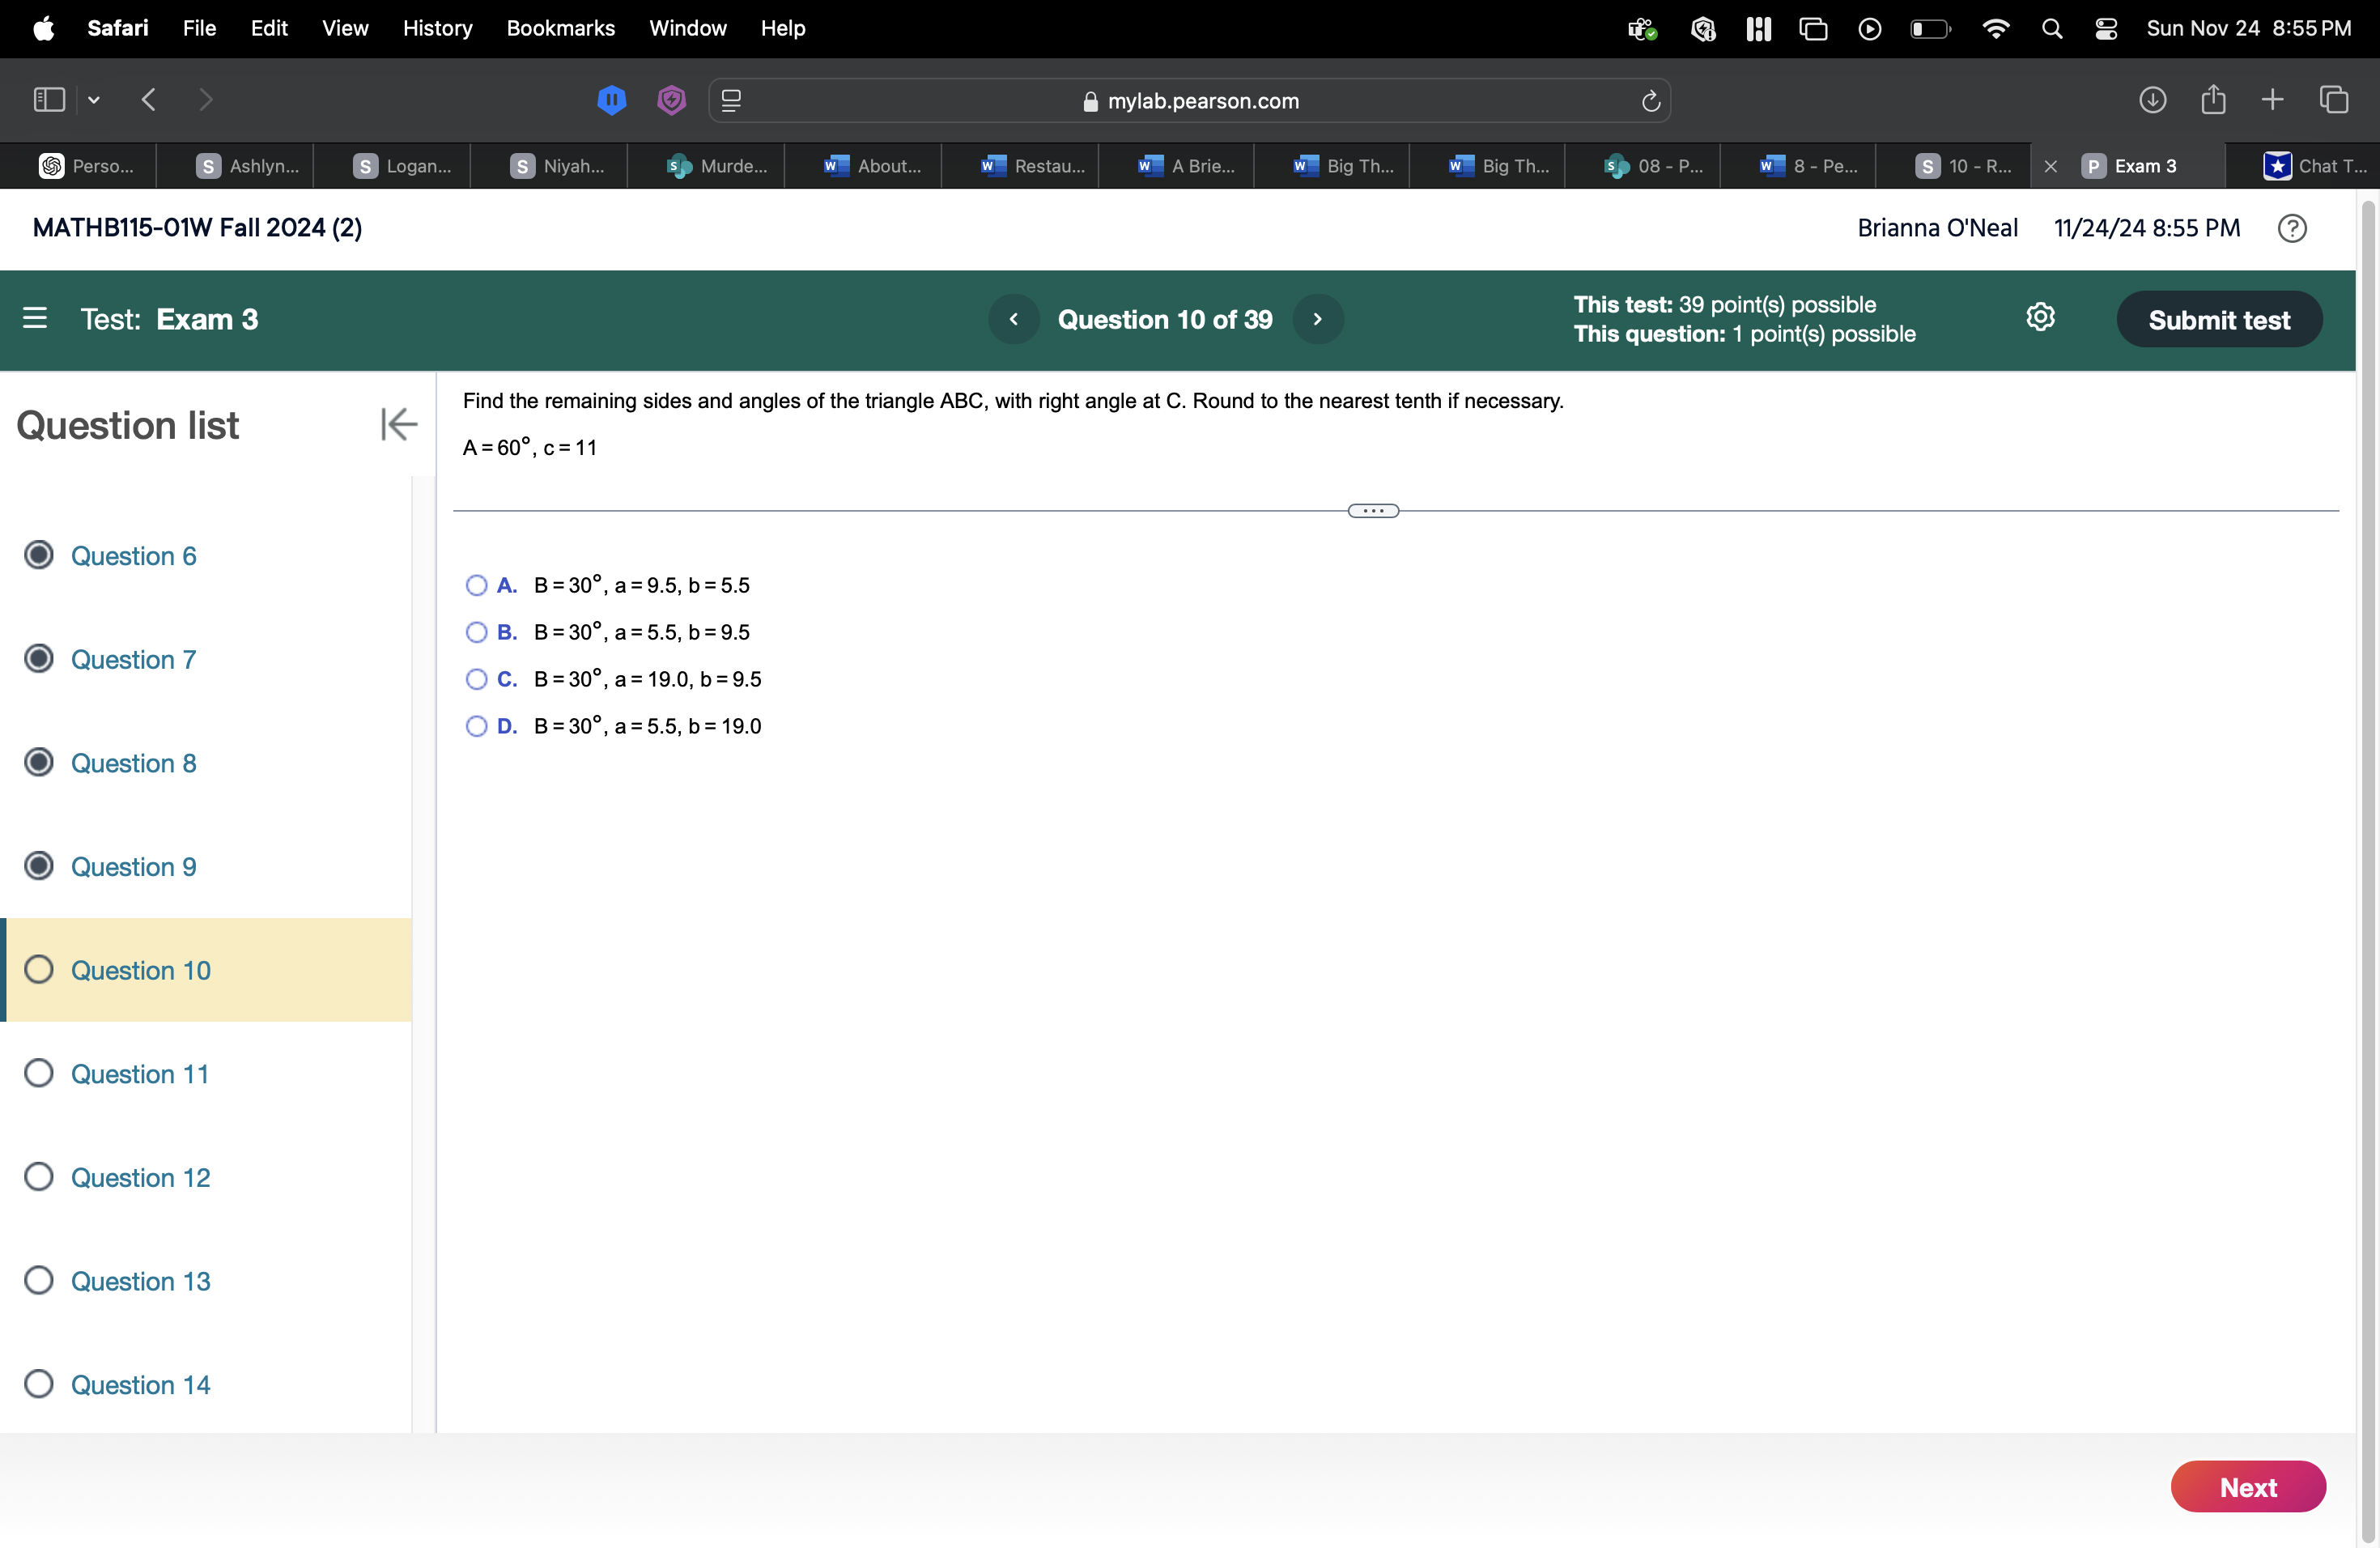The image size is (2380, 1548).
Task: Open the sidebar dropdown chevron
Action: 93,100
